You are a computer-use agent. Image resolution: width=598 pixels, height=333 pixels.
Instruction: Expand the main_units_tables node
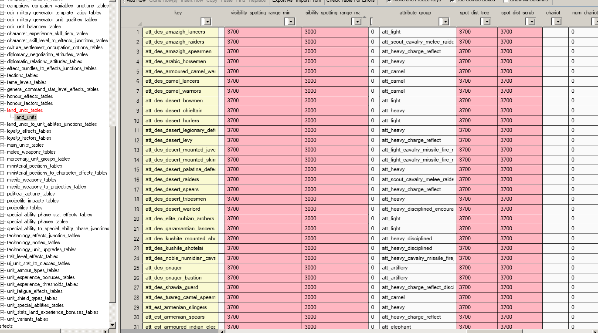pyautogui.click(x=3, y=145)
